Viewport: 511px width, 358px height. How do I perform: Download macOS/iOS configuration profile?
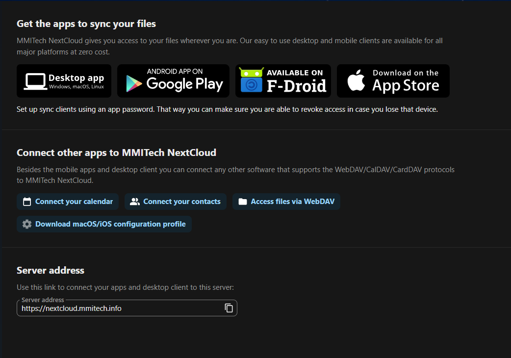point(104,224)
